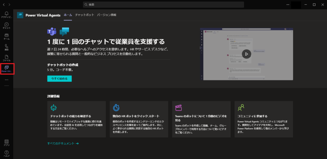Open the 独自の HR ボットをクイック スタート card
This screenshot has height=159, width=327.
(139, 119)
